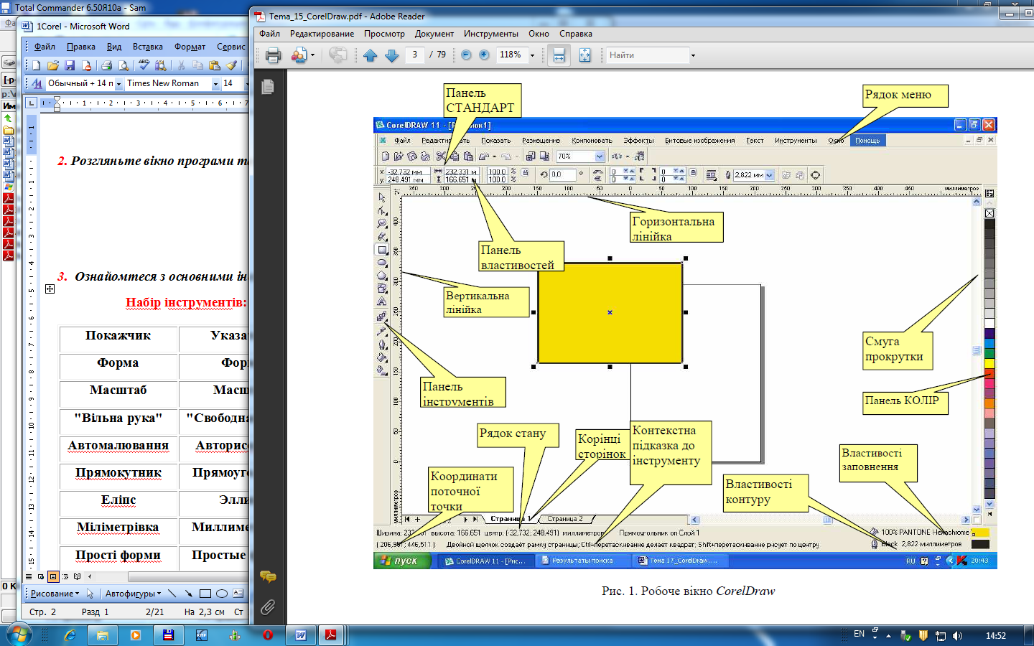Viewport: 1034px width, 646px height.
Task: Open the Pages panel icon in Reader sidebar
Action: (x=268, y=87)
